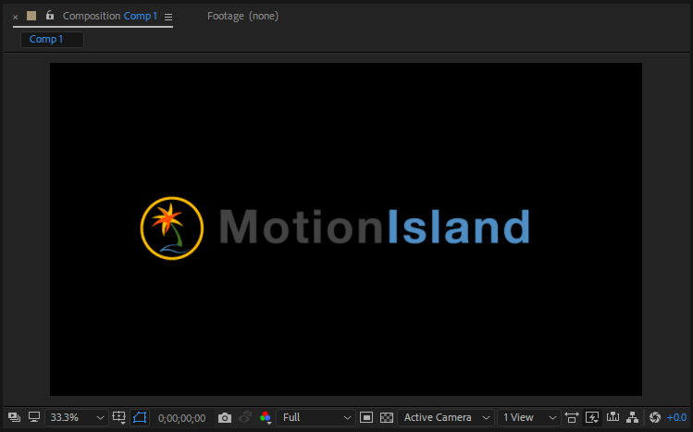
Task: Toggle the transparency grid checkerboard
Action: click(387, 417)
